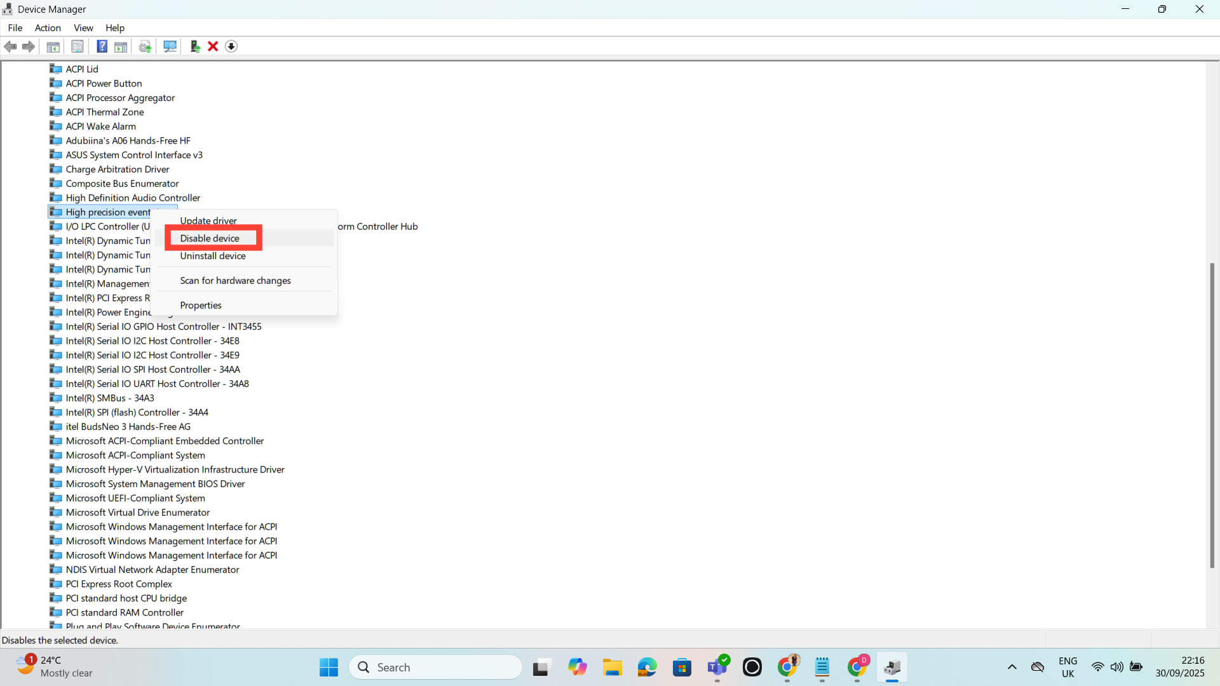The width and height of the screenshot is (1220, 686).
Task: Select Uninstall device in context menu
Action: (x=213, y=256)
